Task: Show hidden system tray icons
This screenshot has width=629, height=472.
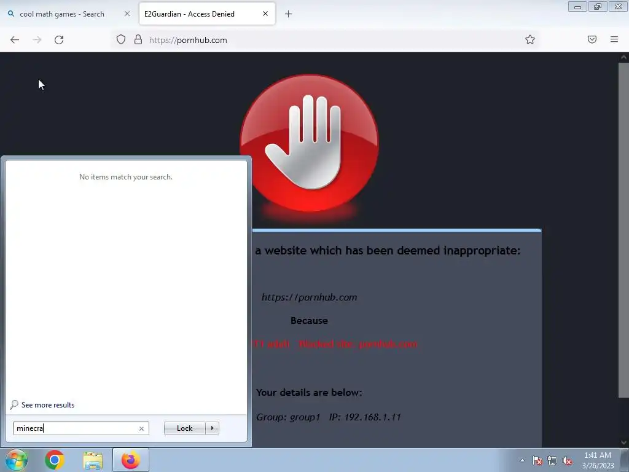Action: 522,460
